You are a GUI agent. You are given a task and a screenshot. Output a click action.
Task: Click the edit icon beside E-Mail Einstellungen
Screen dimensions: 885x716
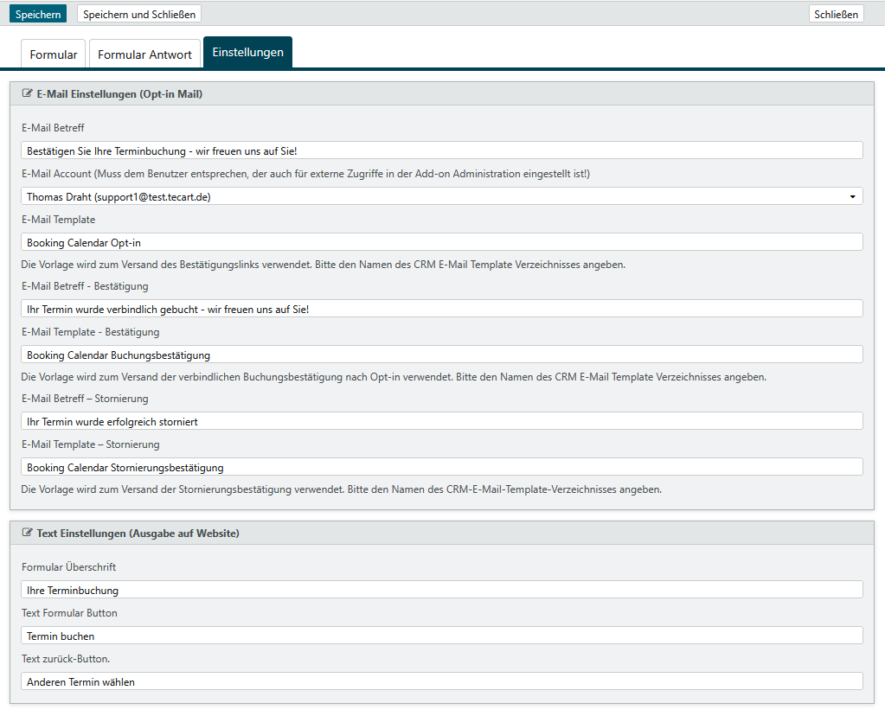(28, 94)
